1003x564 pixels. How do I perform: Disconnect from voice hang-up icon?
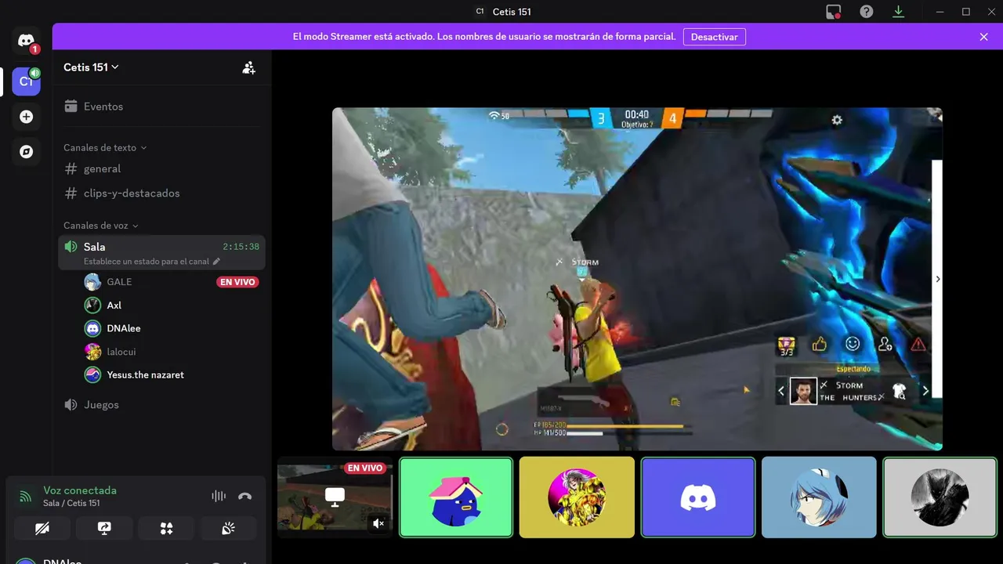click(x=245, y=496)
